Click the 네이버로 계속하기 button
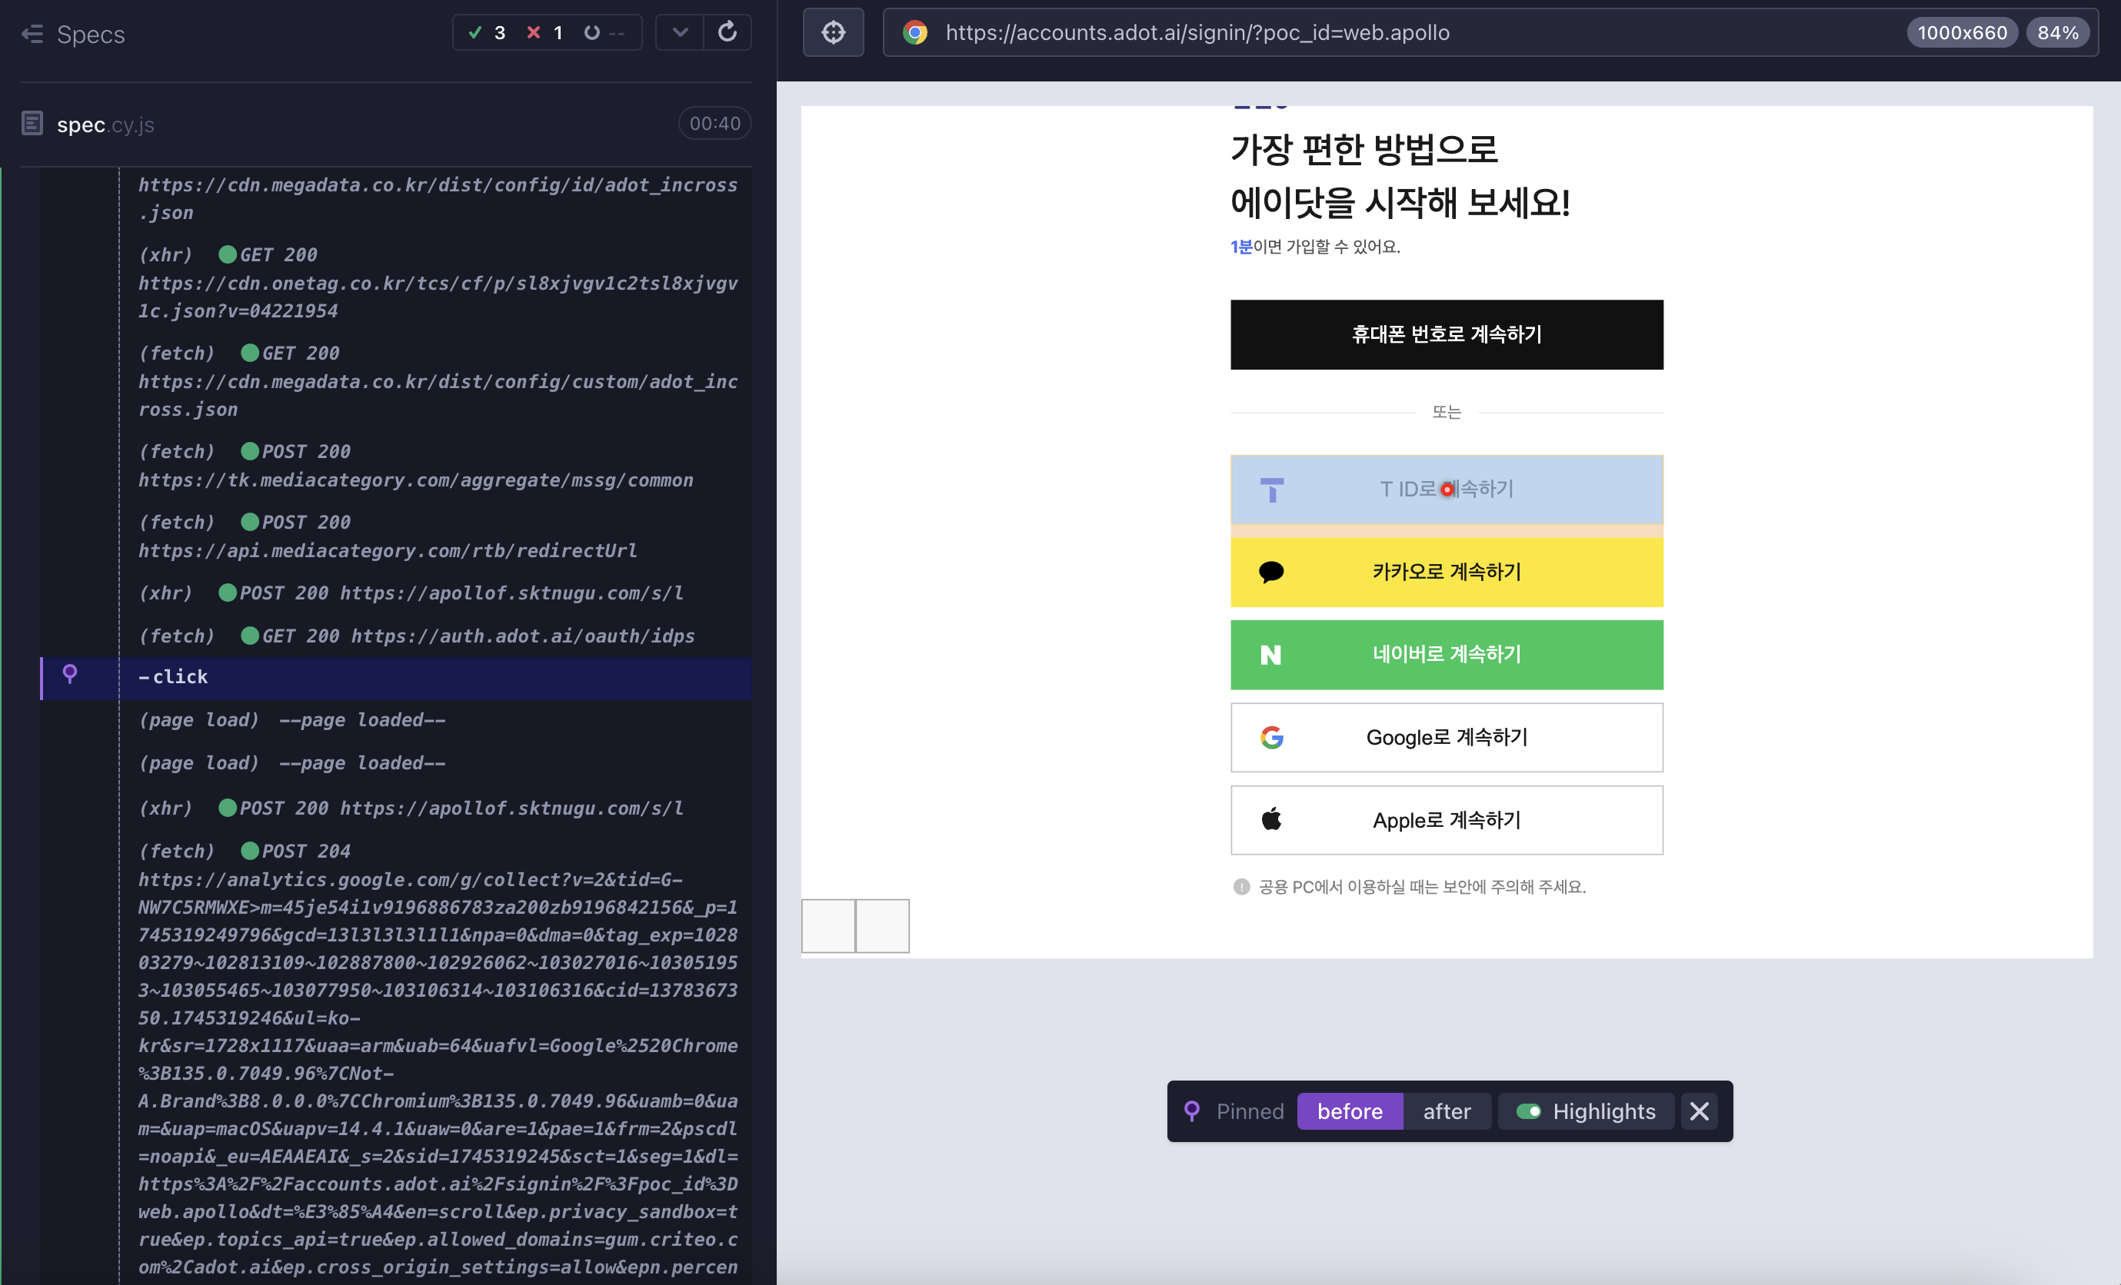Screen dimensions: 2121x1285 pyautogui.click(x=1446, y=655)
